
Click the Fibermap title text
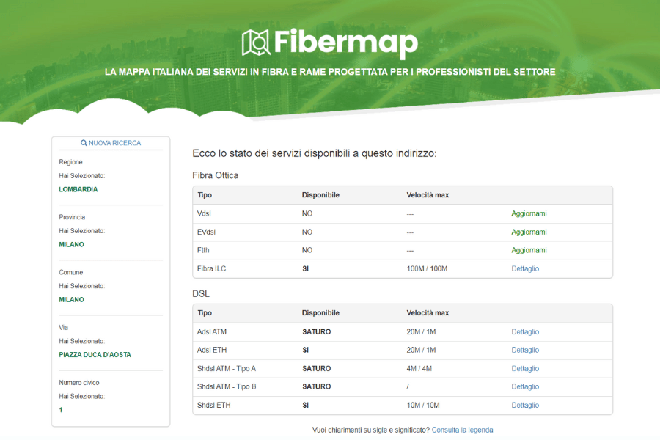pos(346,43)
